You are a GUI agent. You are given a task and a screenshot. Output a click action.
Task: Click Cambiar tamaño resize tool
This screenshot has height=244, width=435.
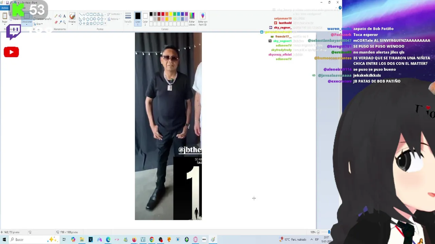[x=42, y=19]
